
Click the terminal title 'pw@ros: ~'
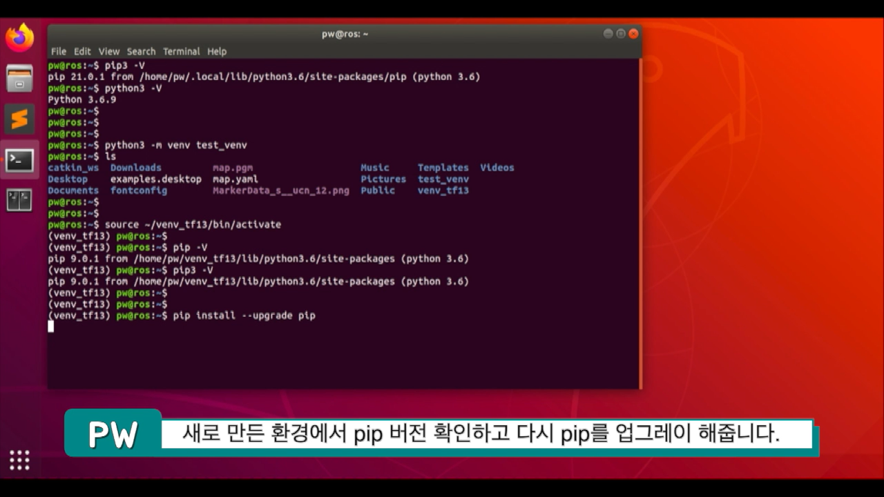click(x=345, y=34)
